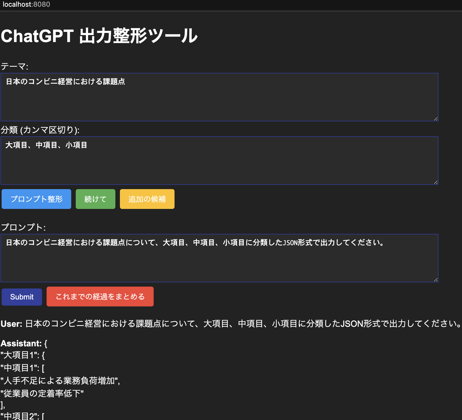Click the プロンプト整形 button
Image resolution: width=462 pixels, height=420 pixels.
coord(36,199)
